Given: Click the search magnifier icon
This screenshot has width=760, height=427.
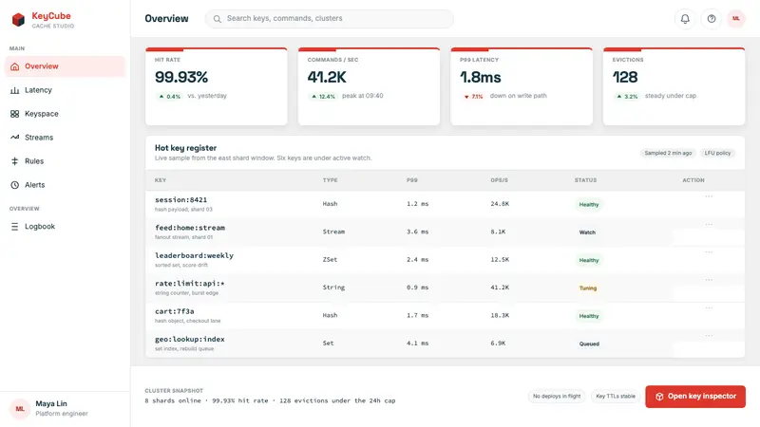Looking at the screenshot, I should click(x=218, y=19).
